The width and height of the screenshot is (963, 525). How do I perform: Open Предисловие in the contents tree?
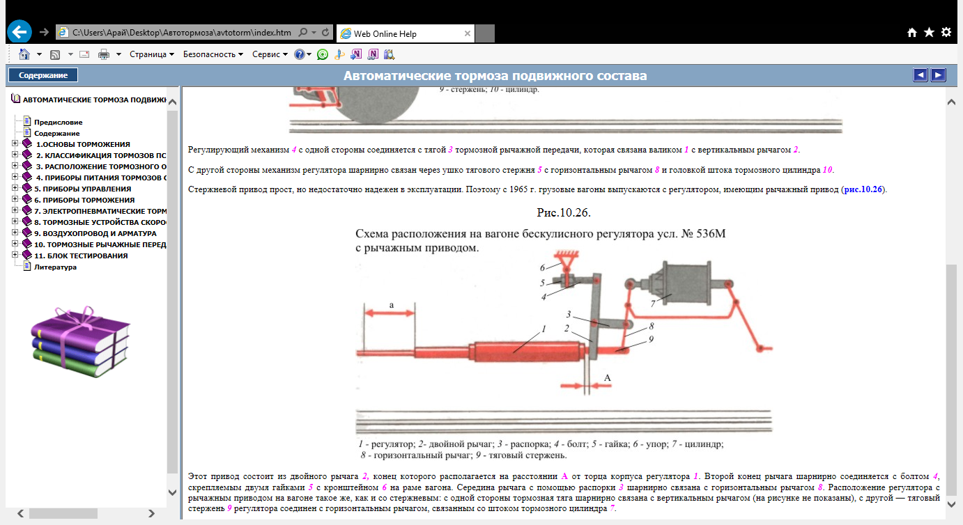[59, 122]
